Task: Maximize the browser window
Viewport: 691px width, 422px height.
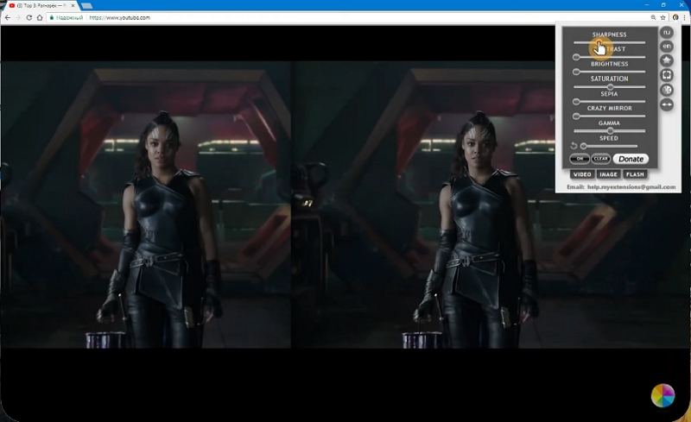Action: tap(663, 5)
